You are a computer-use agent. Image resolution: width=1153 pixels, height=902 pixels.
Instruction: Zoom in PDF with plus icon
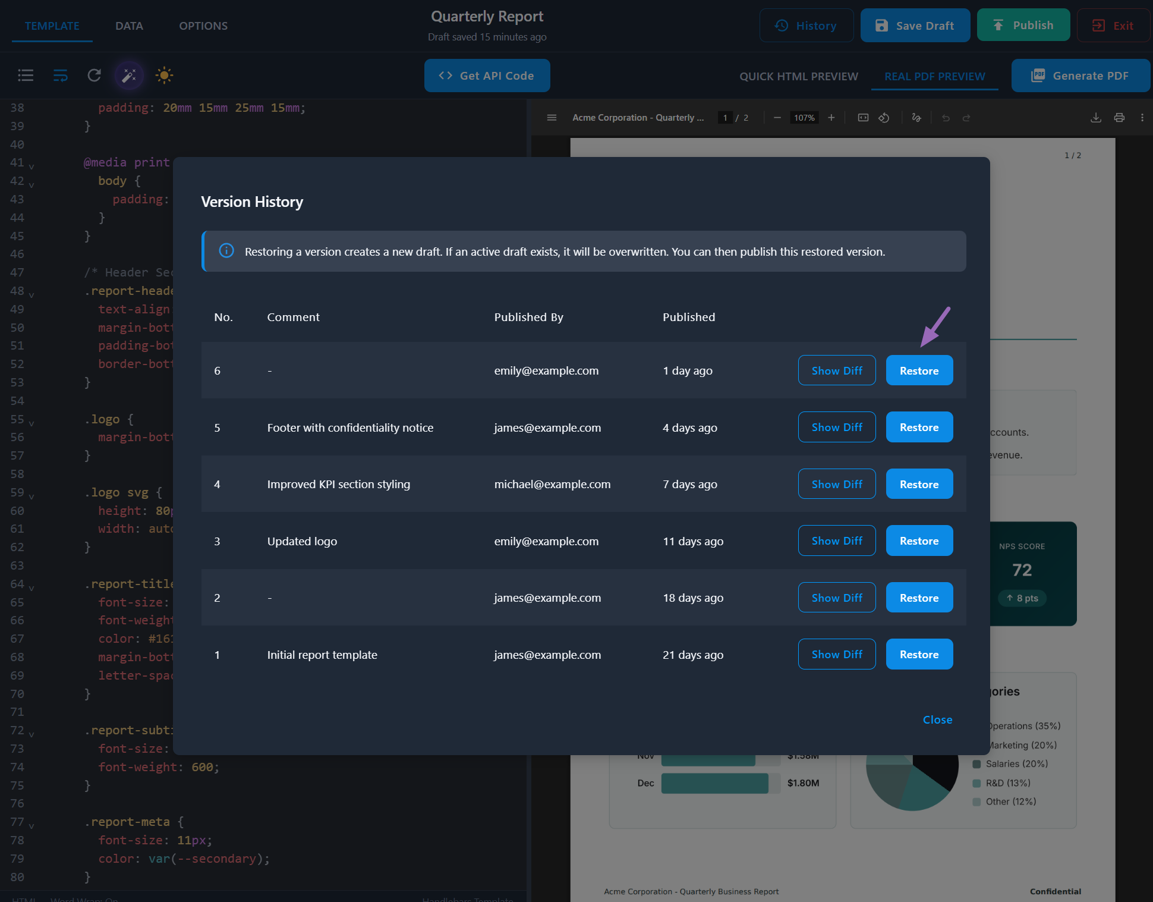point(831,118)
